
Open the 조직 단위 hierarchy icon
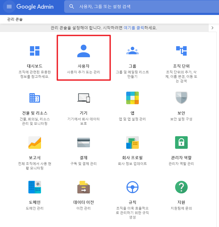(181, 51)
